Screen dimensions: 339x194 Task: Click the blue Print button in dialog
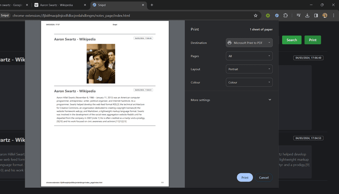pos(245,178)
